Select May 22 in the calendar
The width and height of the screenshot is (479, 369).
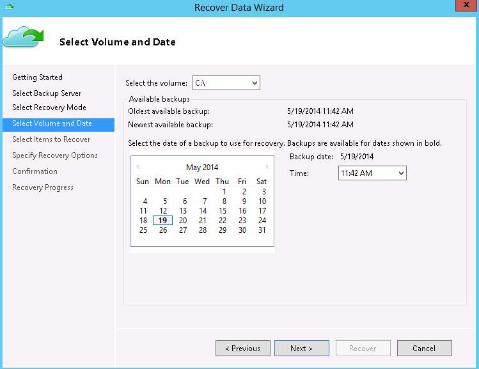[x=223, y=221]
